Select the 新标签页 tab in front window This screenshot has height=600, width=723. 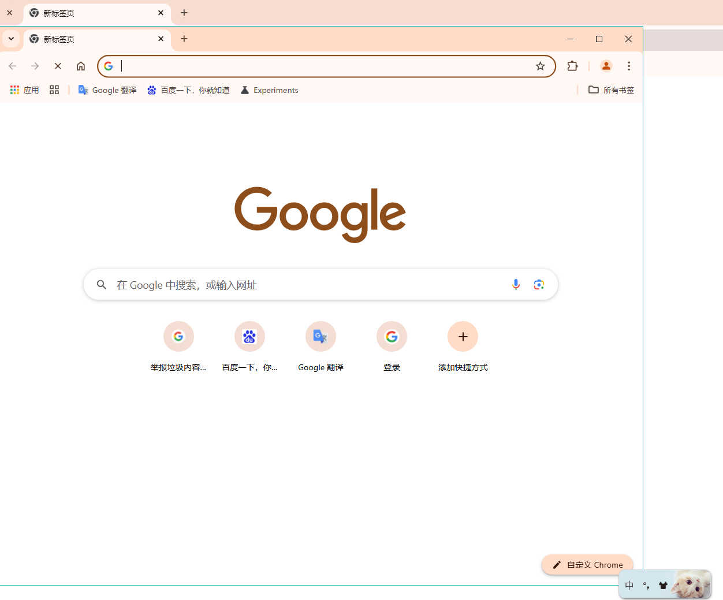[97, 39]
